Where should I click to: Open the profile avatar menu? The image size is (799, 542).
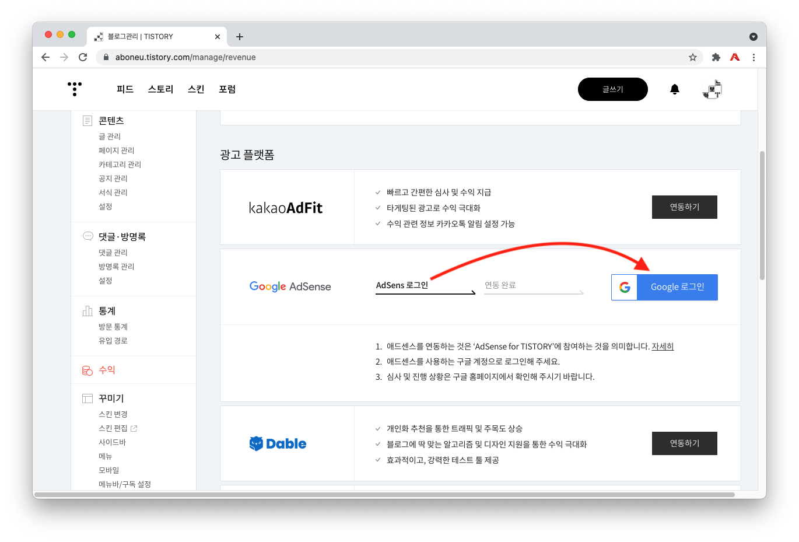coord(712,89)
